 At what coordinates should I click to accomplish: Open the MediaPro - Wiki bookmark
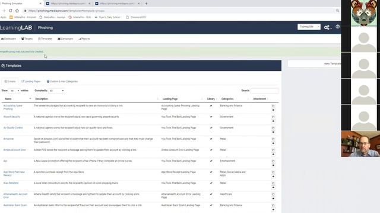pos(80,17)
